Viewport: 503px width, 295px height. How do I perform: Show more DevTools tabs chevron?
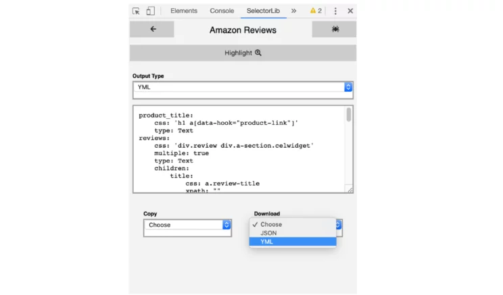tap(293, 11)
